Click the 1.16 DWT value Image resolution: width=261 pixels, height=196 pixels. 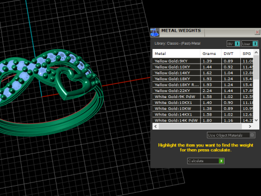click(228, 120)
